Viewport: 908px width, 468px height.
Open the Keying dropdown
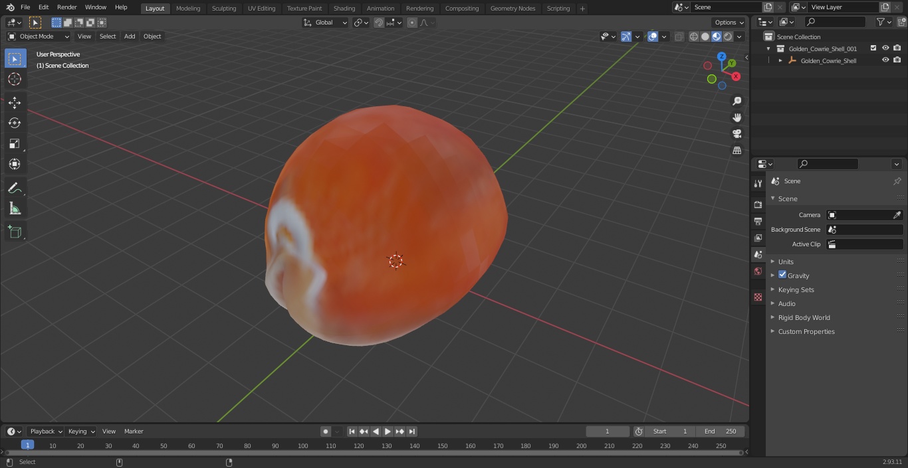coord(81,431)
